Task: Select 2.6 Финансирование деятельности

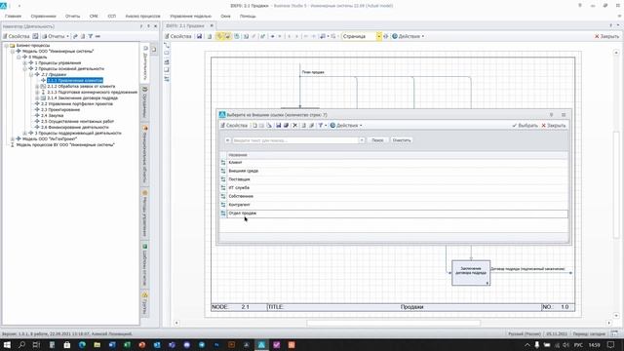Action: click(75, 128)
